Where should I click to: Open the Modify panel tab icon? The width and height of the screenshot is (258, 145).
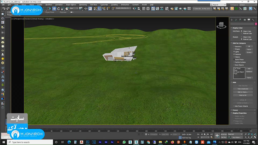click(x=236, y=20)
